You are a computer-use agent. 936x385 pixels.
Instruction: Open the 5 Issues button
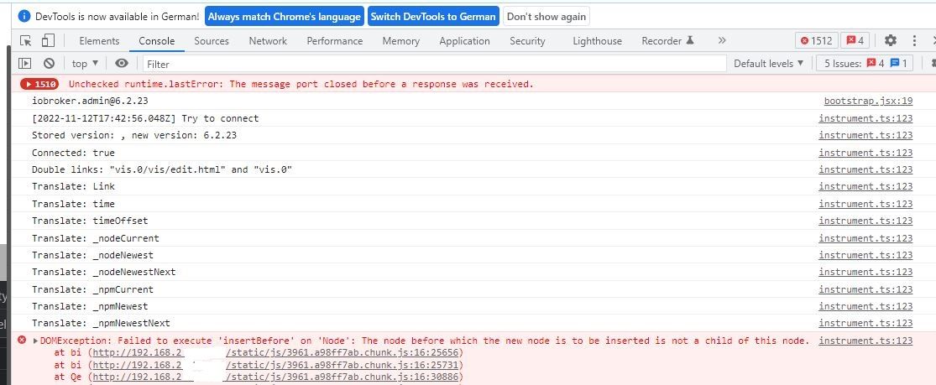[865, 63]
